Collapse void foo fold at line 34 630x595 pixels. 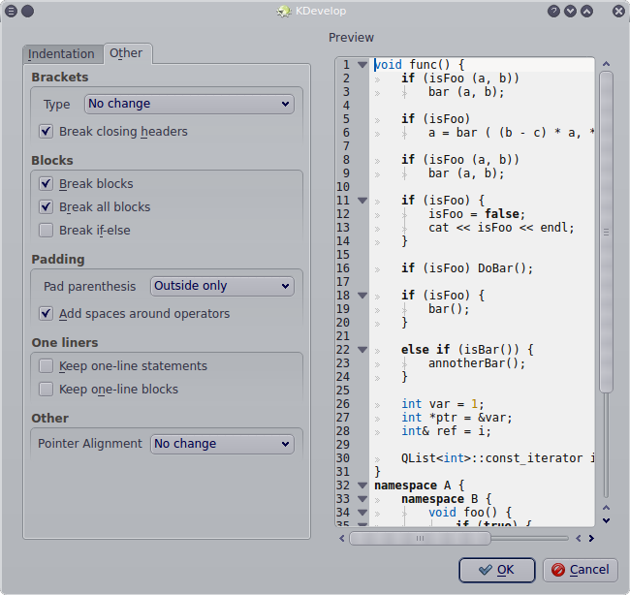(362, 513)
